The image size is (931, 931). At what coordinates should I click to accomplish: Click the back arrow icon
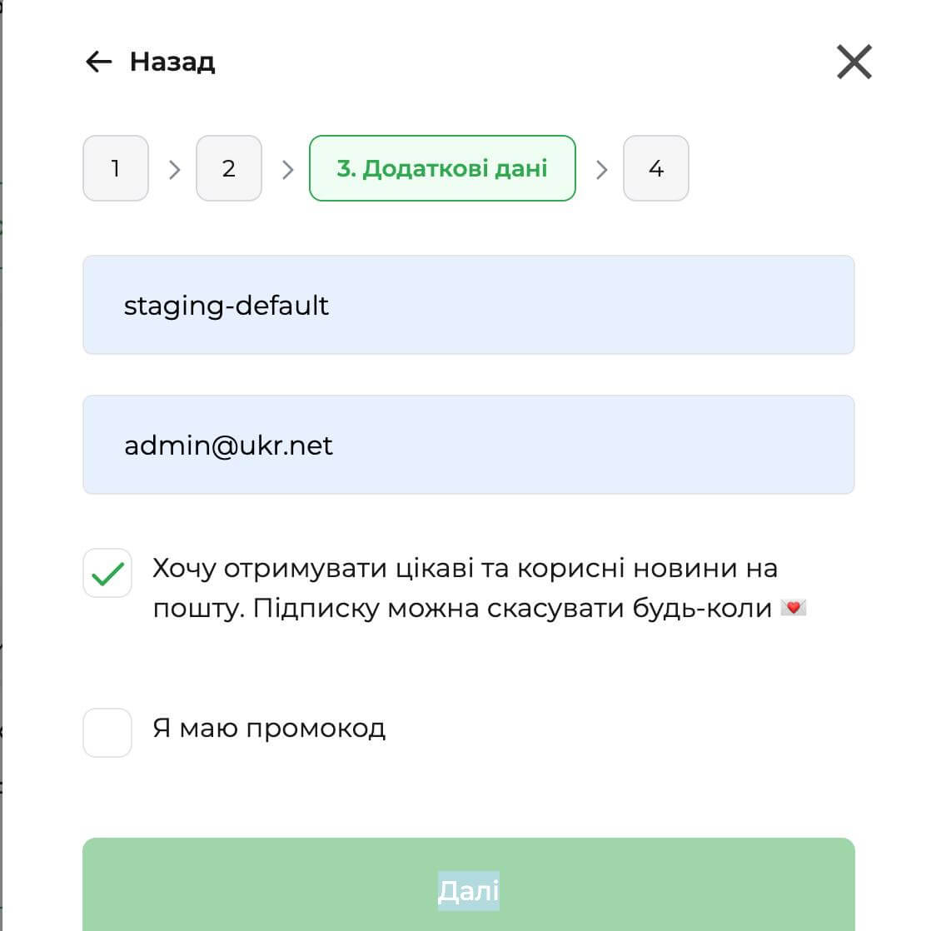[x=98, y=62]
